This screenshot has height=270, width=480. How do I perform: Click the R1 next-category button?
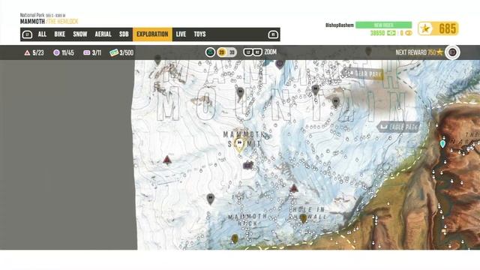273,34
